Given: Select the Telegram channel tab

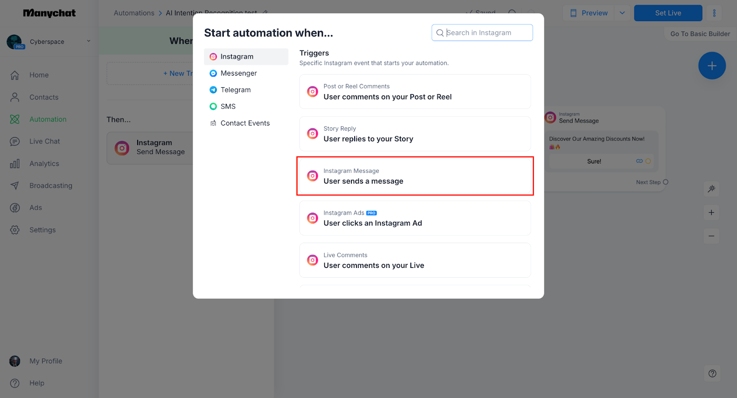Looking at the screenshot, I should (235, 90).
